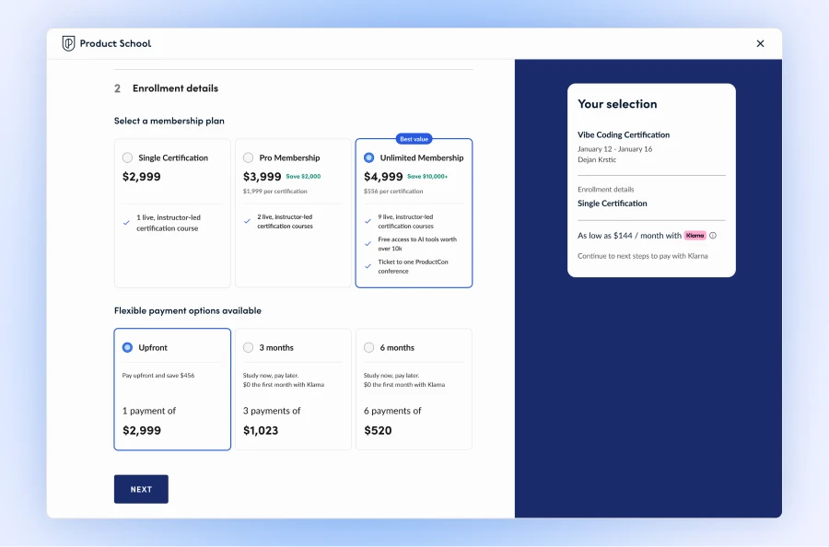Click the $2,999 Single Certification price
Image resolution: width=829 pixels, height=547 pixels.
[x=142, y=177]
